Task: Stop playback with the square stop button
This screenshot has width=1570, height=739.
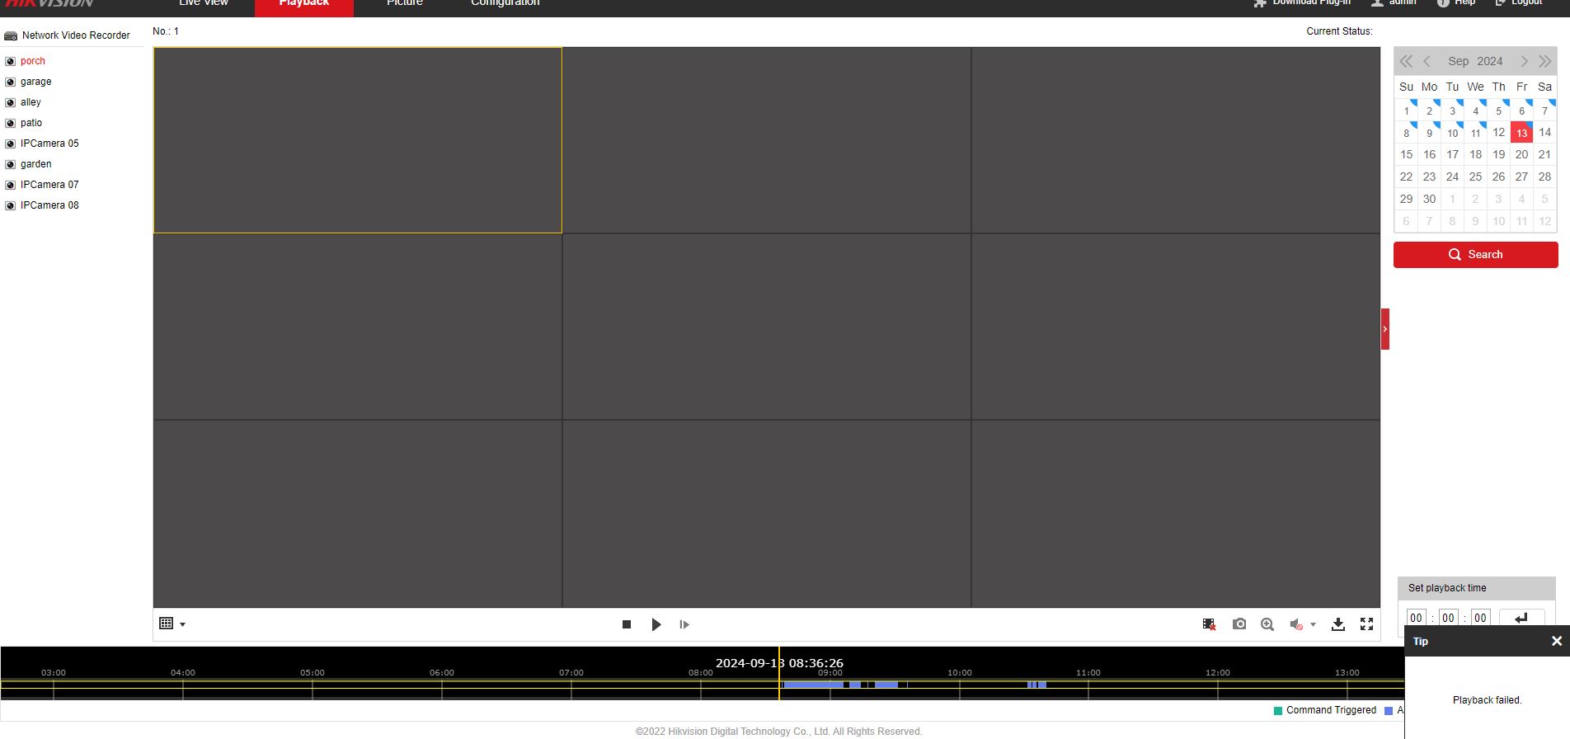Action: click(x=627, y=624)
